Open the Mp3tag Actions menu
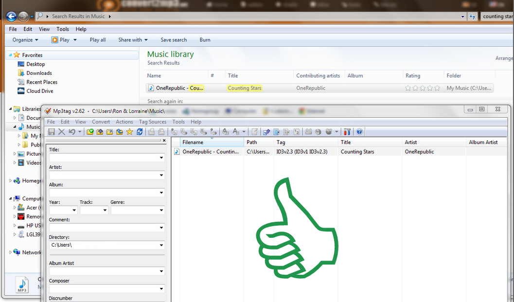This screenshot has width=514, height=302. (124, 122)
